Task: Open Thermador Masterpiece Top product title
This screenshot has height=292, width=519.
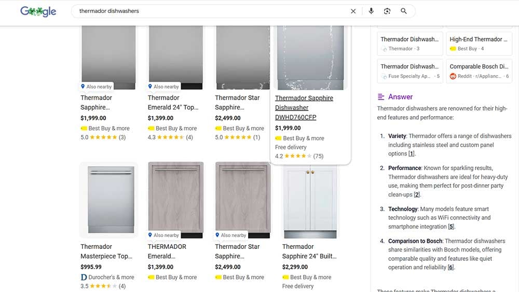Action: coord(106,252)
